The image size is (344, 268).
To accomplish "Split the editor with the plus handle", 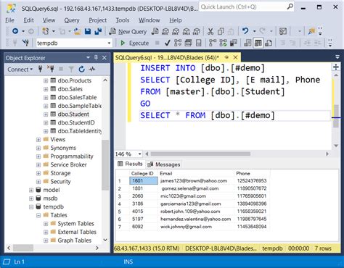I will (x=336, y=67).
